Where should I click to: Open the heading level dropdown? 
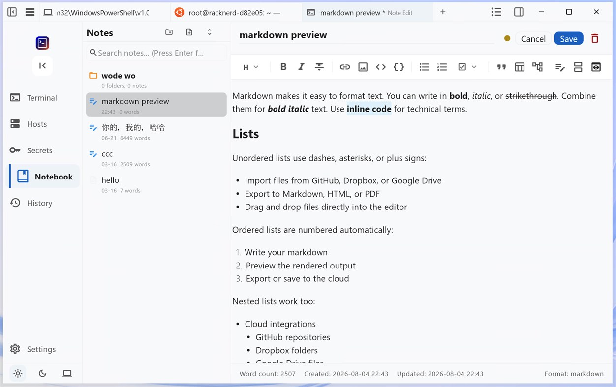point(251,67)
